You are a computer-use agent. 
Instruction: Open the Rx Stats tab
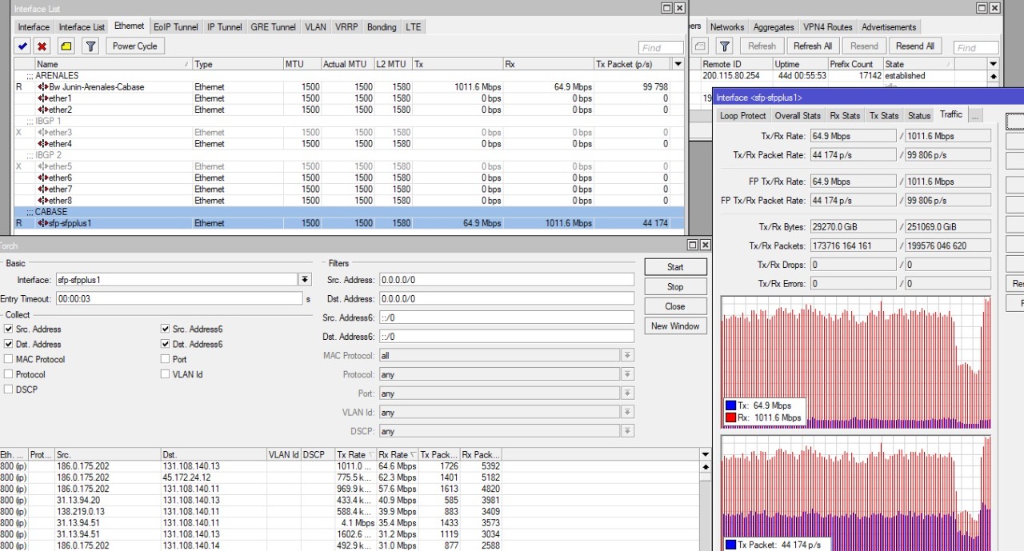coord(845,116)
